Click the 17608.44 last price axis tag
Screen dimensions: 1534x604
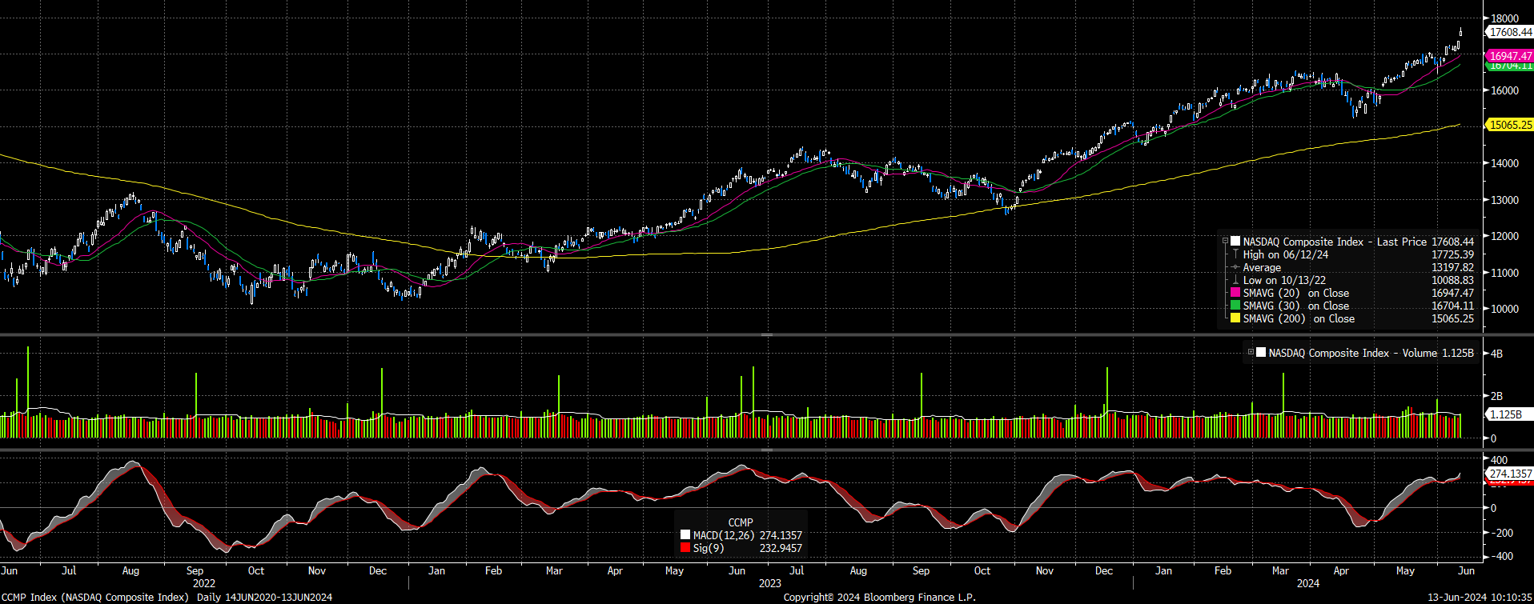(1510, 32)
